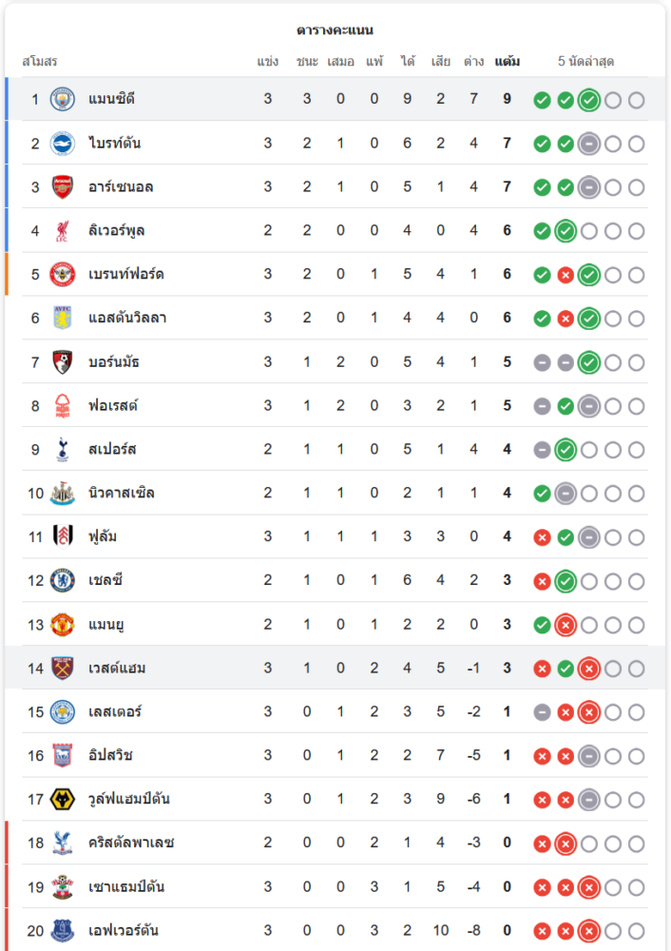Click the สโมสร column header
The height and width of the screenshot is (951, 671).
tap(40, 62)
